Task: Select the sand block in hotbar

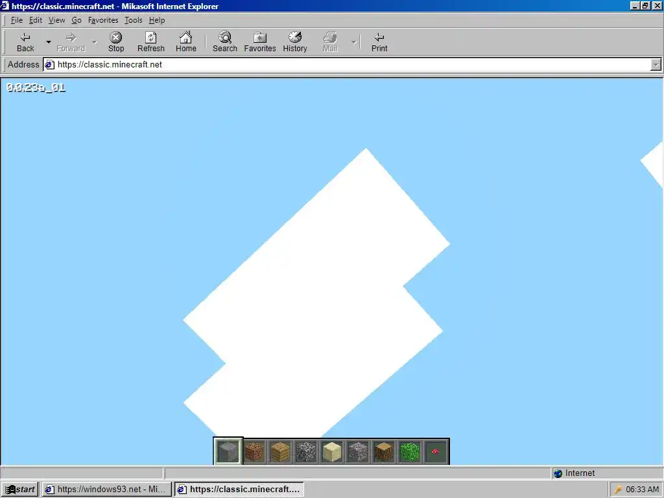Action: pyautogui.click(x=331, y=451)
